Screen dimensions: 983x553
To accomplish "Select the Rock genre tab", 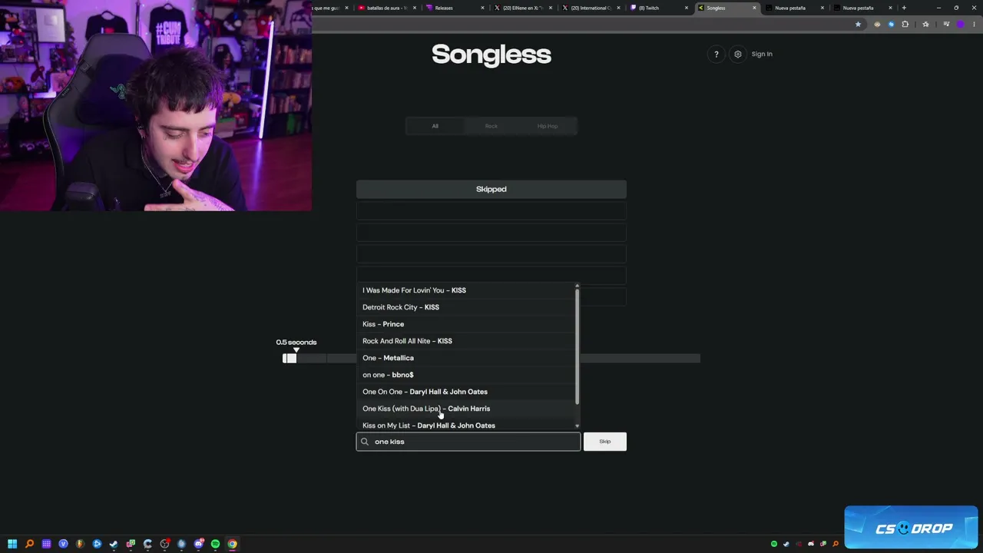I will [x=491, y=126].
